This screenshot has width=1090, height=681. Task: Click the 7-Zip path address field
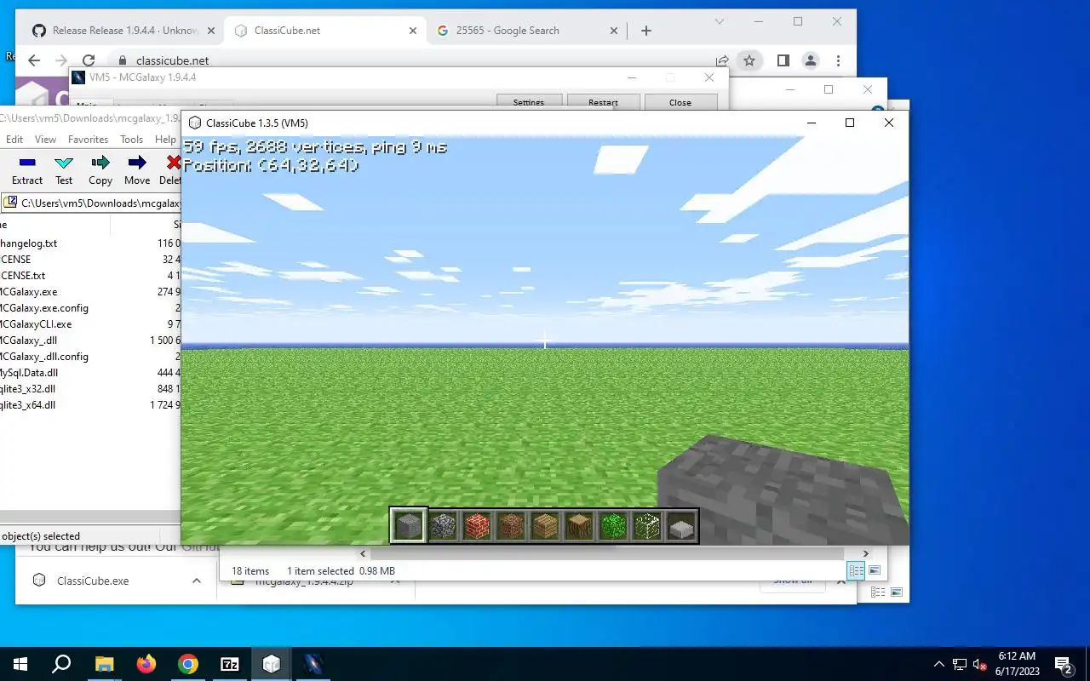[91, 203]
